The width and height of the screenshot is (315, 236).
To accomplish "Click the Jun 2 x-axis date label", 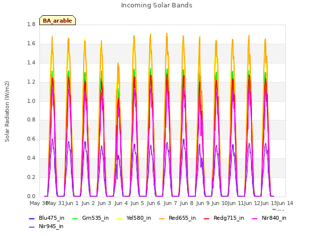I will click(x=88, y=203).
